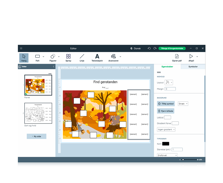The width and height of the screenshot is (223, 183).
Task: Select the Sort og hvid page thumbnail
Action: click(x=38, y=113)
